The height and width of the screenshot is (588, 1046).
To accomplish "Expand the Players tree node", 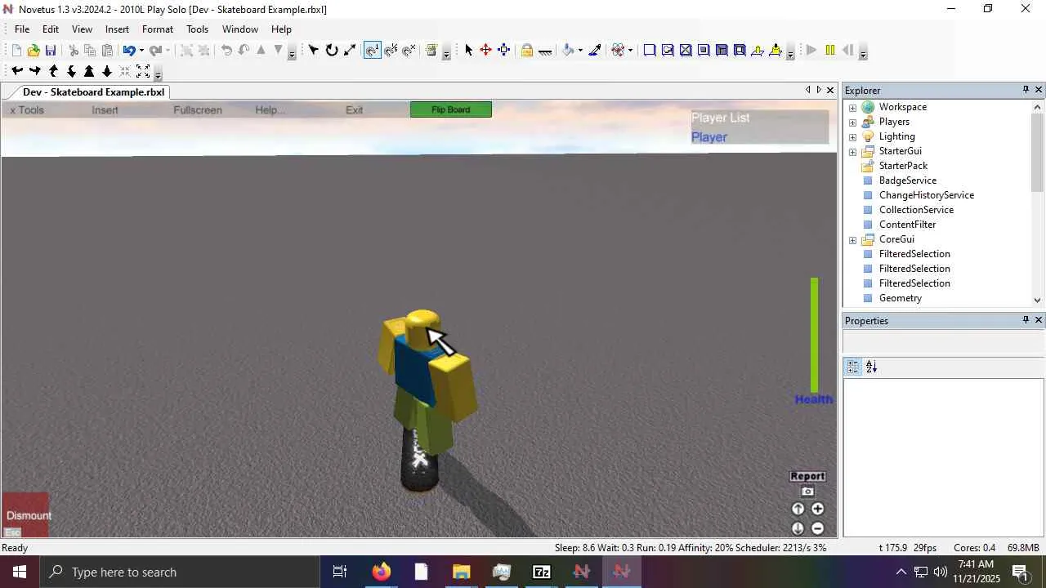I will point(852,122).
